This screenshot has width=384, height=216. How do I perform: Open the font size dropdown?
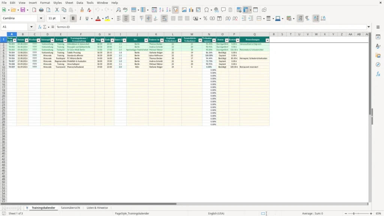64,18
